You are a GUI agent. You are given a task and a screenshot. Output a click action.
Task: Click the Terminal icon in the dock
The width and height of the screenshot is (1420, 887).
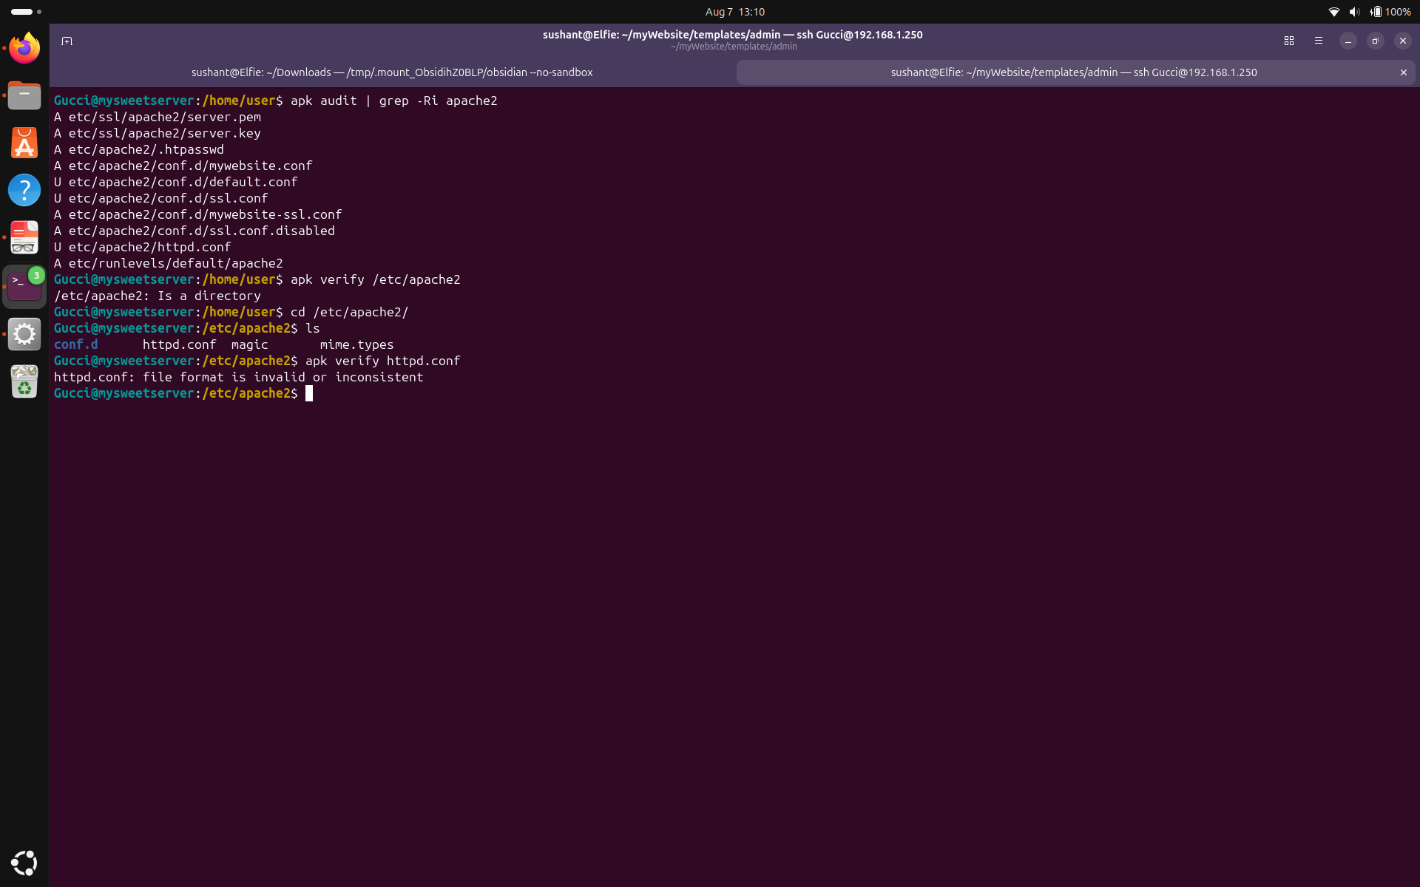[x=24, y=286]
